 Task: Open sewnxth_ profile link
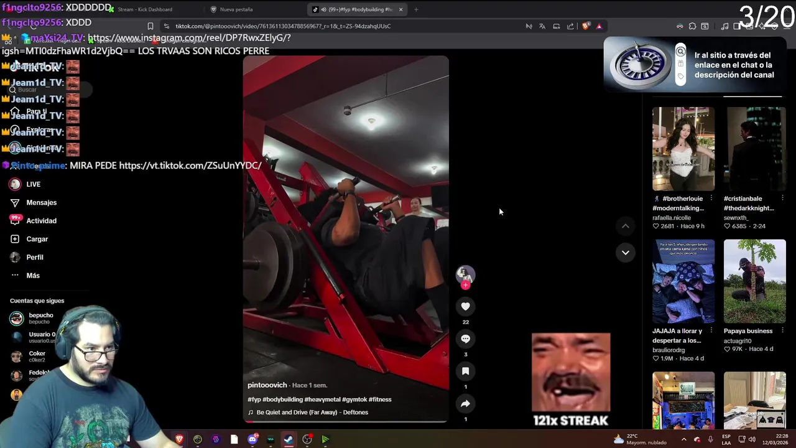coord(736,218)
